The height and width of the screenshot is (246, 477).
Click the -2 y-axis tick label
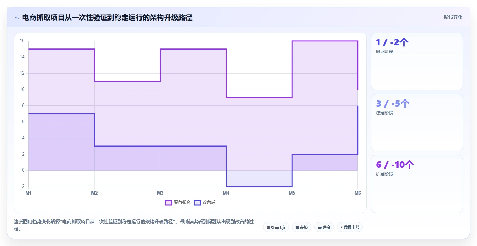22,187
